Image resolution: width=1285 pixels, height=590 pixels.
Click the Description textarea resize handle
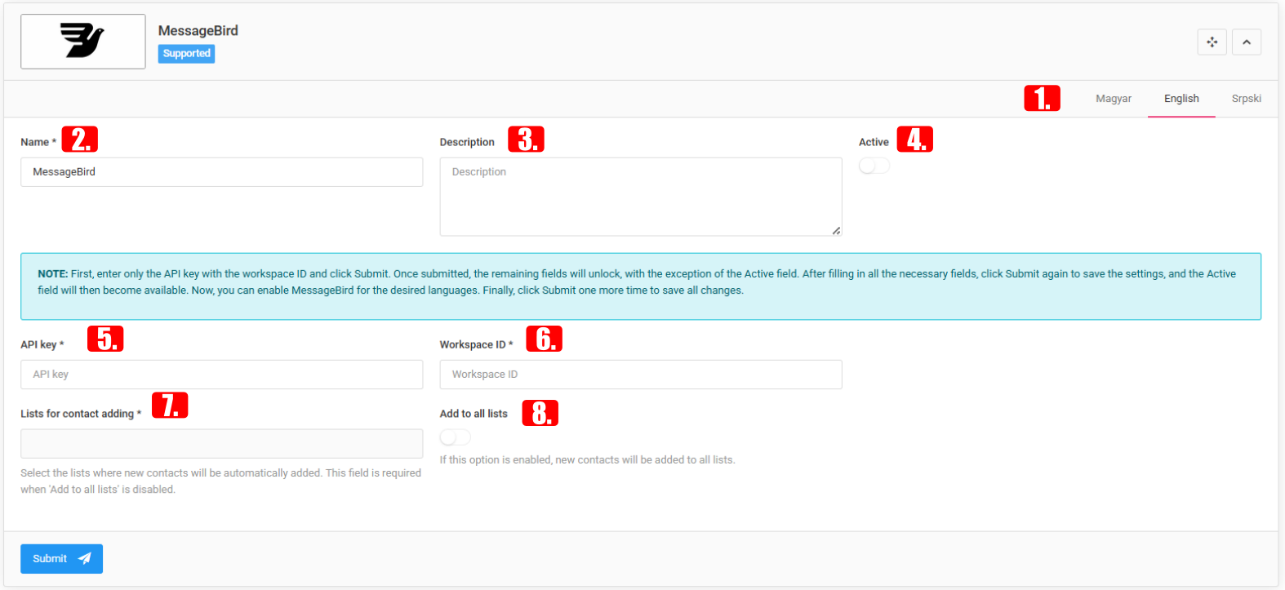[x=836, y=231]
